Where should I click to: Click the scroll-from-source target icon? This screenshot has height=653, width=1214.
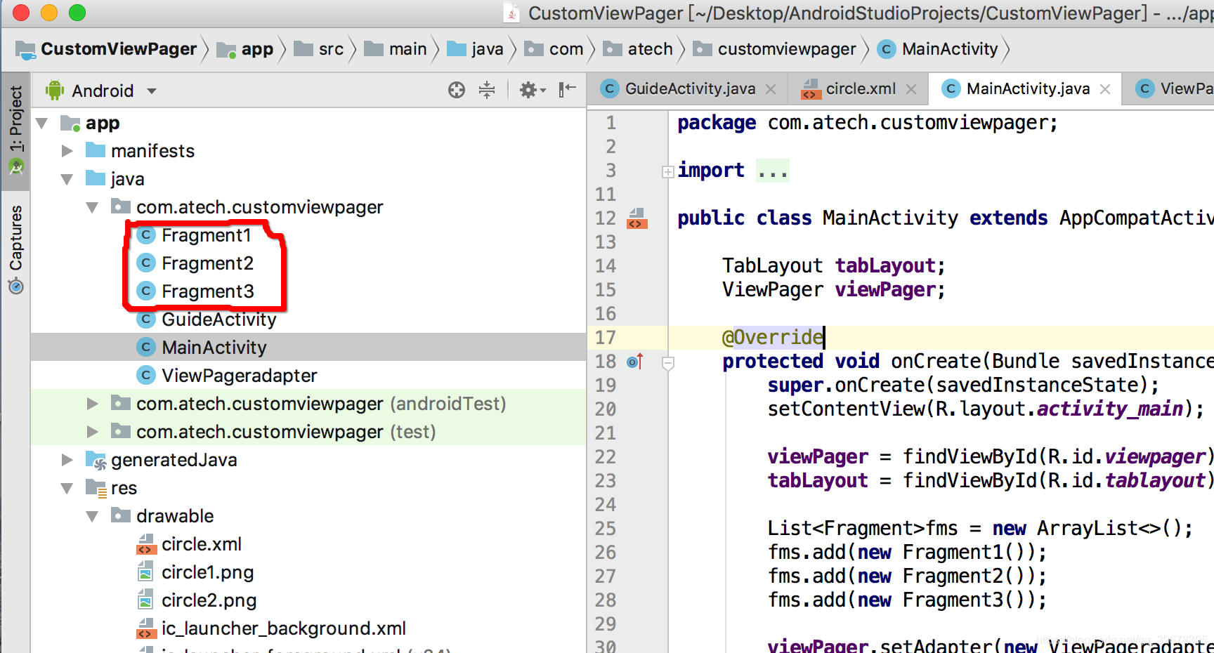(x=457, y=90)
